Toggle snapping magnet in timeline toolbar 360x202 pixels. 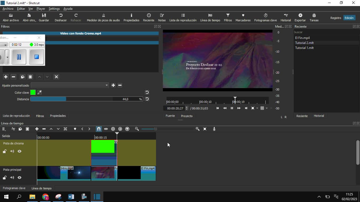pyautogui.click(x=99, y=129)
